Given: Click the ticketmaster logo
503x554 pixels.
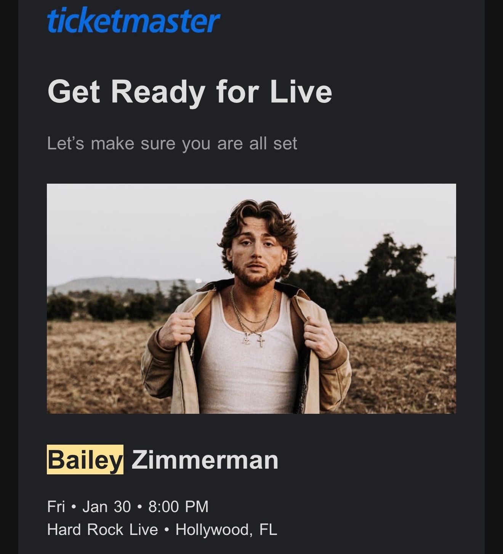Looking at the screenshot, I should pyautogui.click(x=134, y=21).
